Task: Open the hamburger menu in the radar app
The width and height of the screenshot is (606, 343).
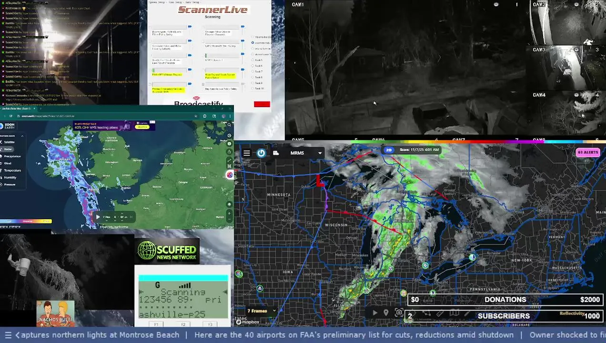Action: pos(246,153)
